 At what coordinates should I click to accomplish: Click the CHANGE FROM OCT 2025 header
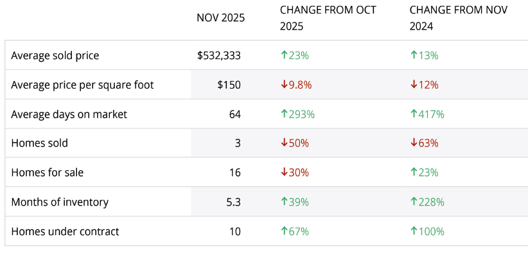click(328, 18)
